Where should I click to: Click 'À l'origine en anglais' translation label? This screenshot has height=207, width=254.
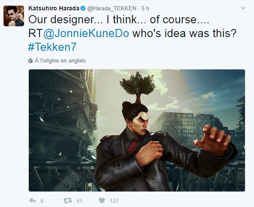coord(60,61)
